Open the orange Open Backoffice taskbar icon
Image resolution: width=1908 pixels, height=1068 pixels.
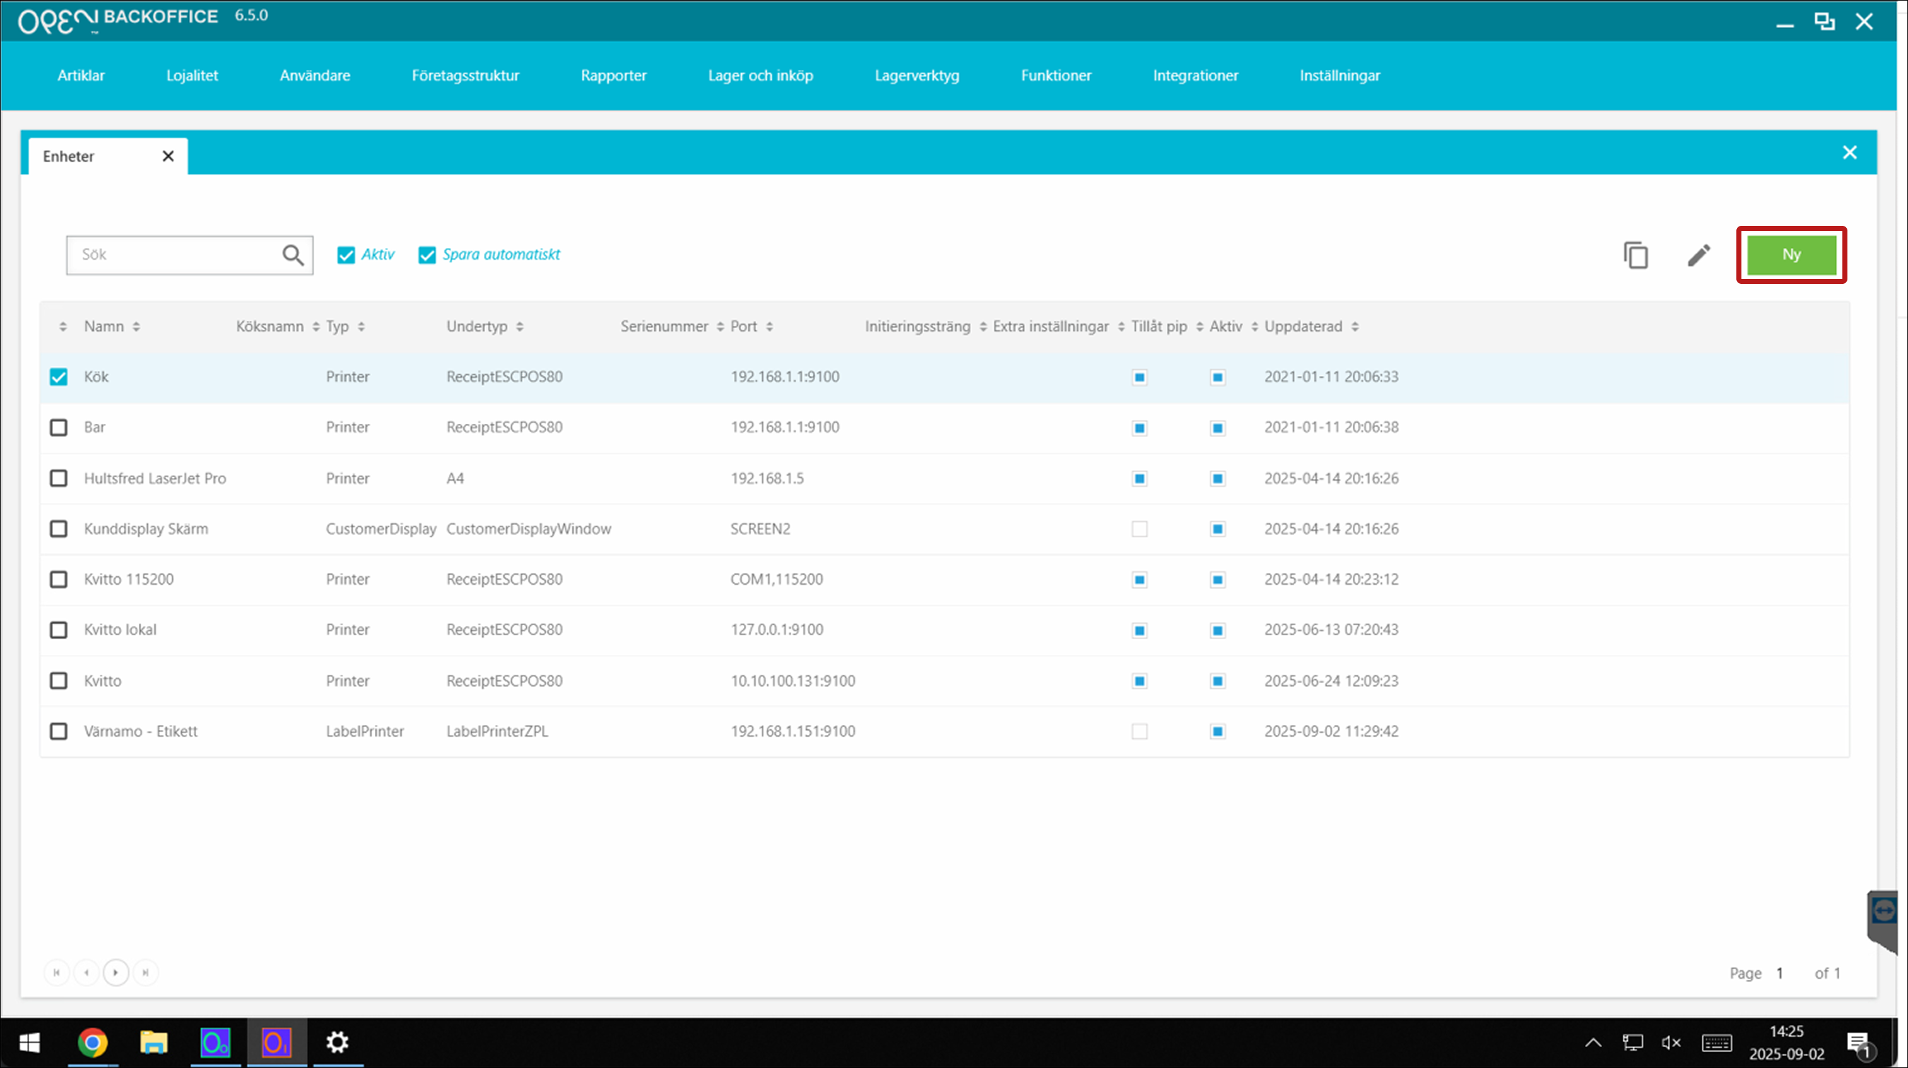(x=276, y=1043)
